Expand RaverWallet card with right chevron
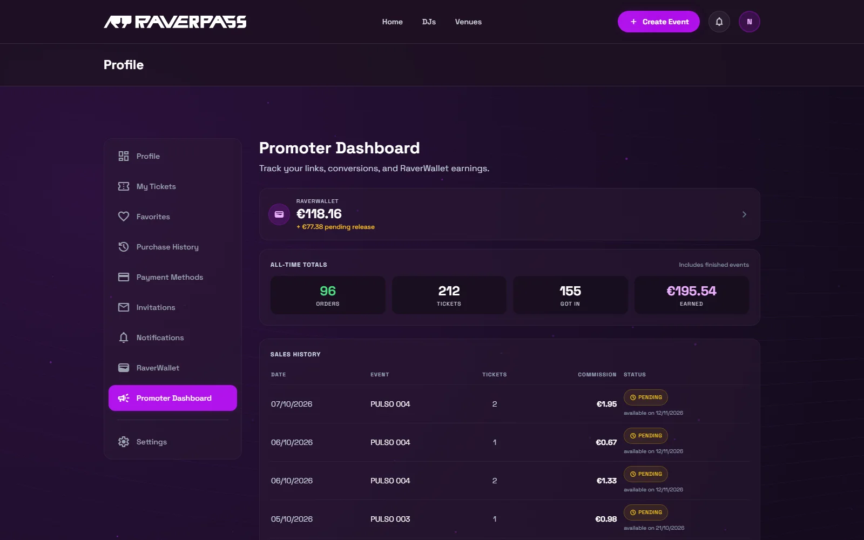This screenshot has width=864, height=540. [744, 214]
